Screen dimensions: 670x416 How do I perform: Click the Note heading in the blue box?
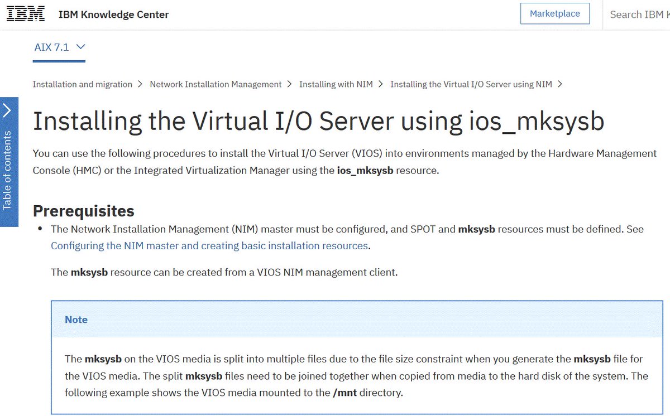76,320
